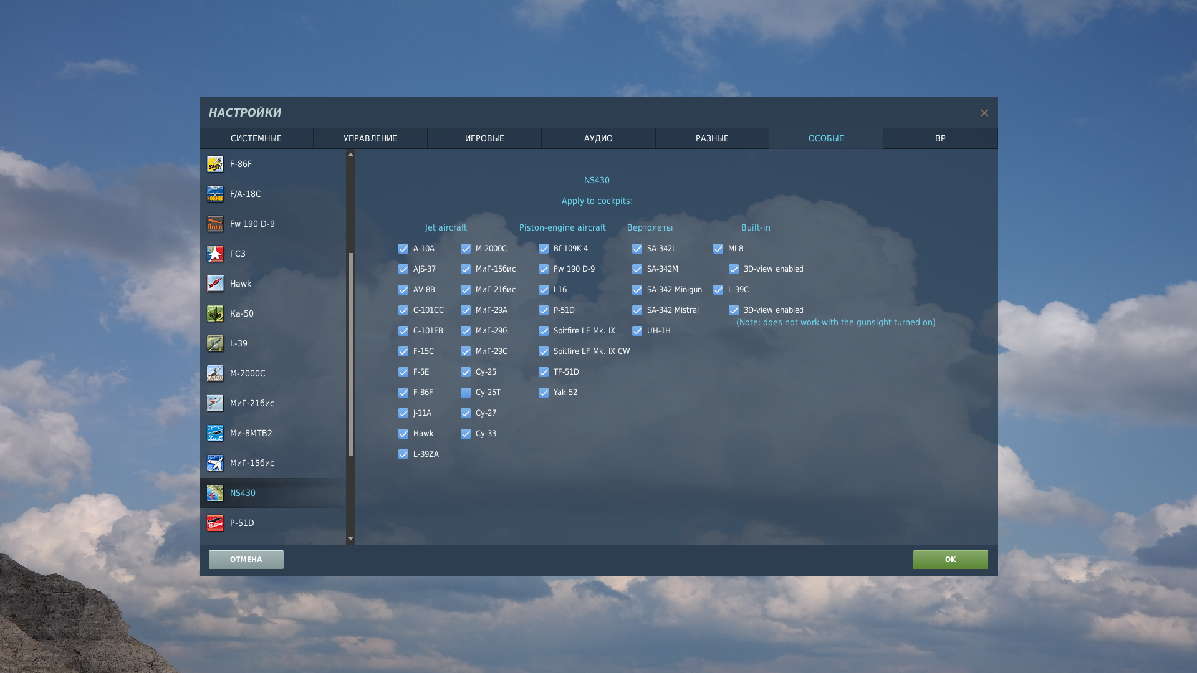Uncheck the MI-8 built-in checkbox
The image size is (1197, 673).
(x=718, y=249)
